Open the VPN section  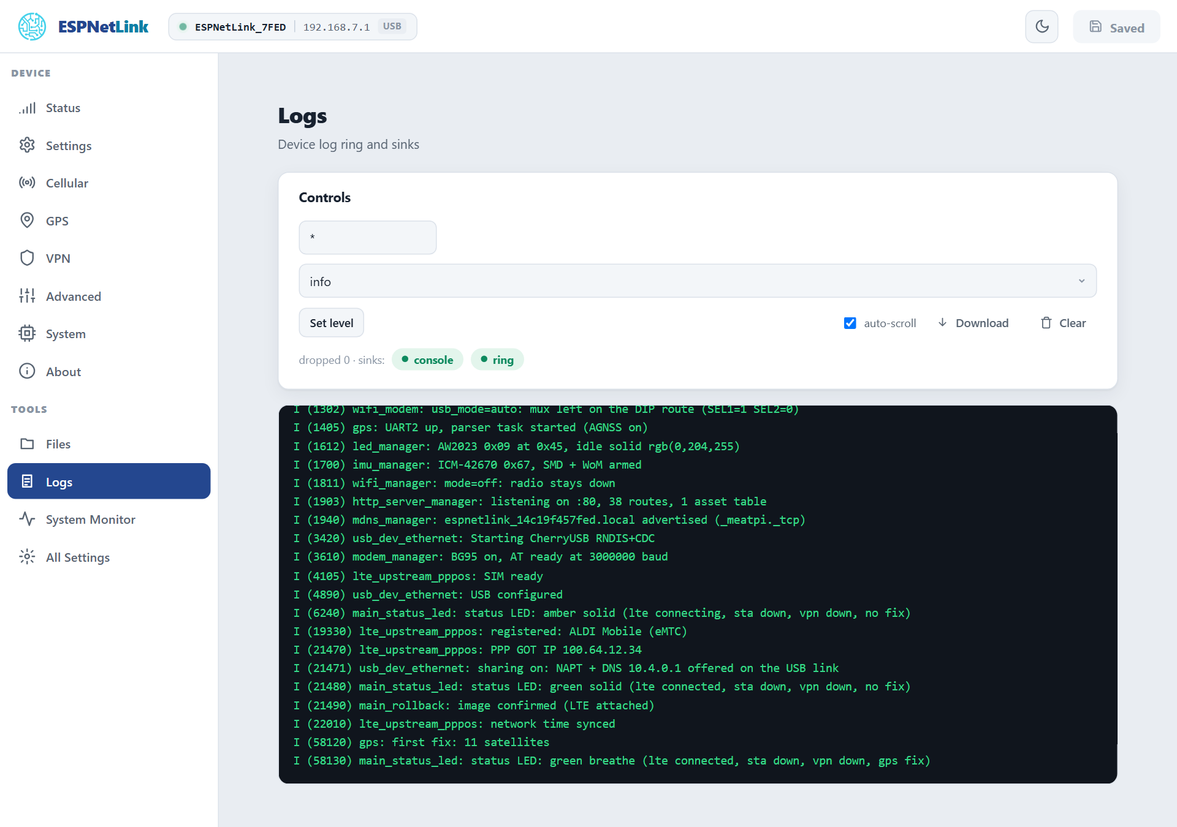[x=109, y=258]
